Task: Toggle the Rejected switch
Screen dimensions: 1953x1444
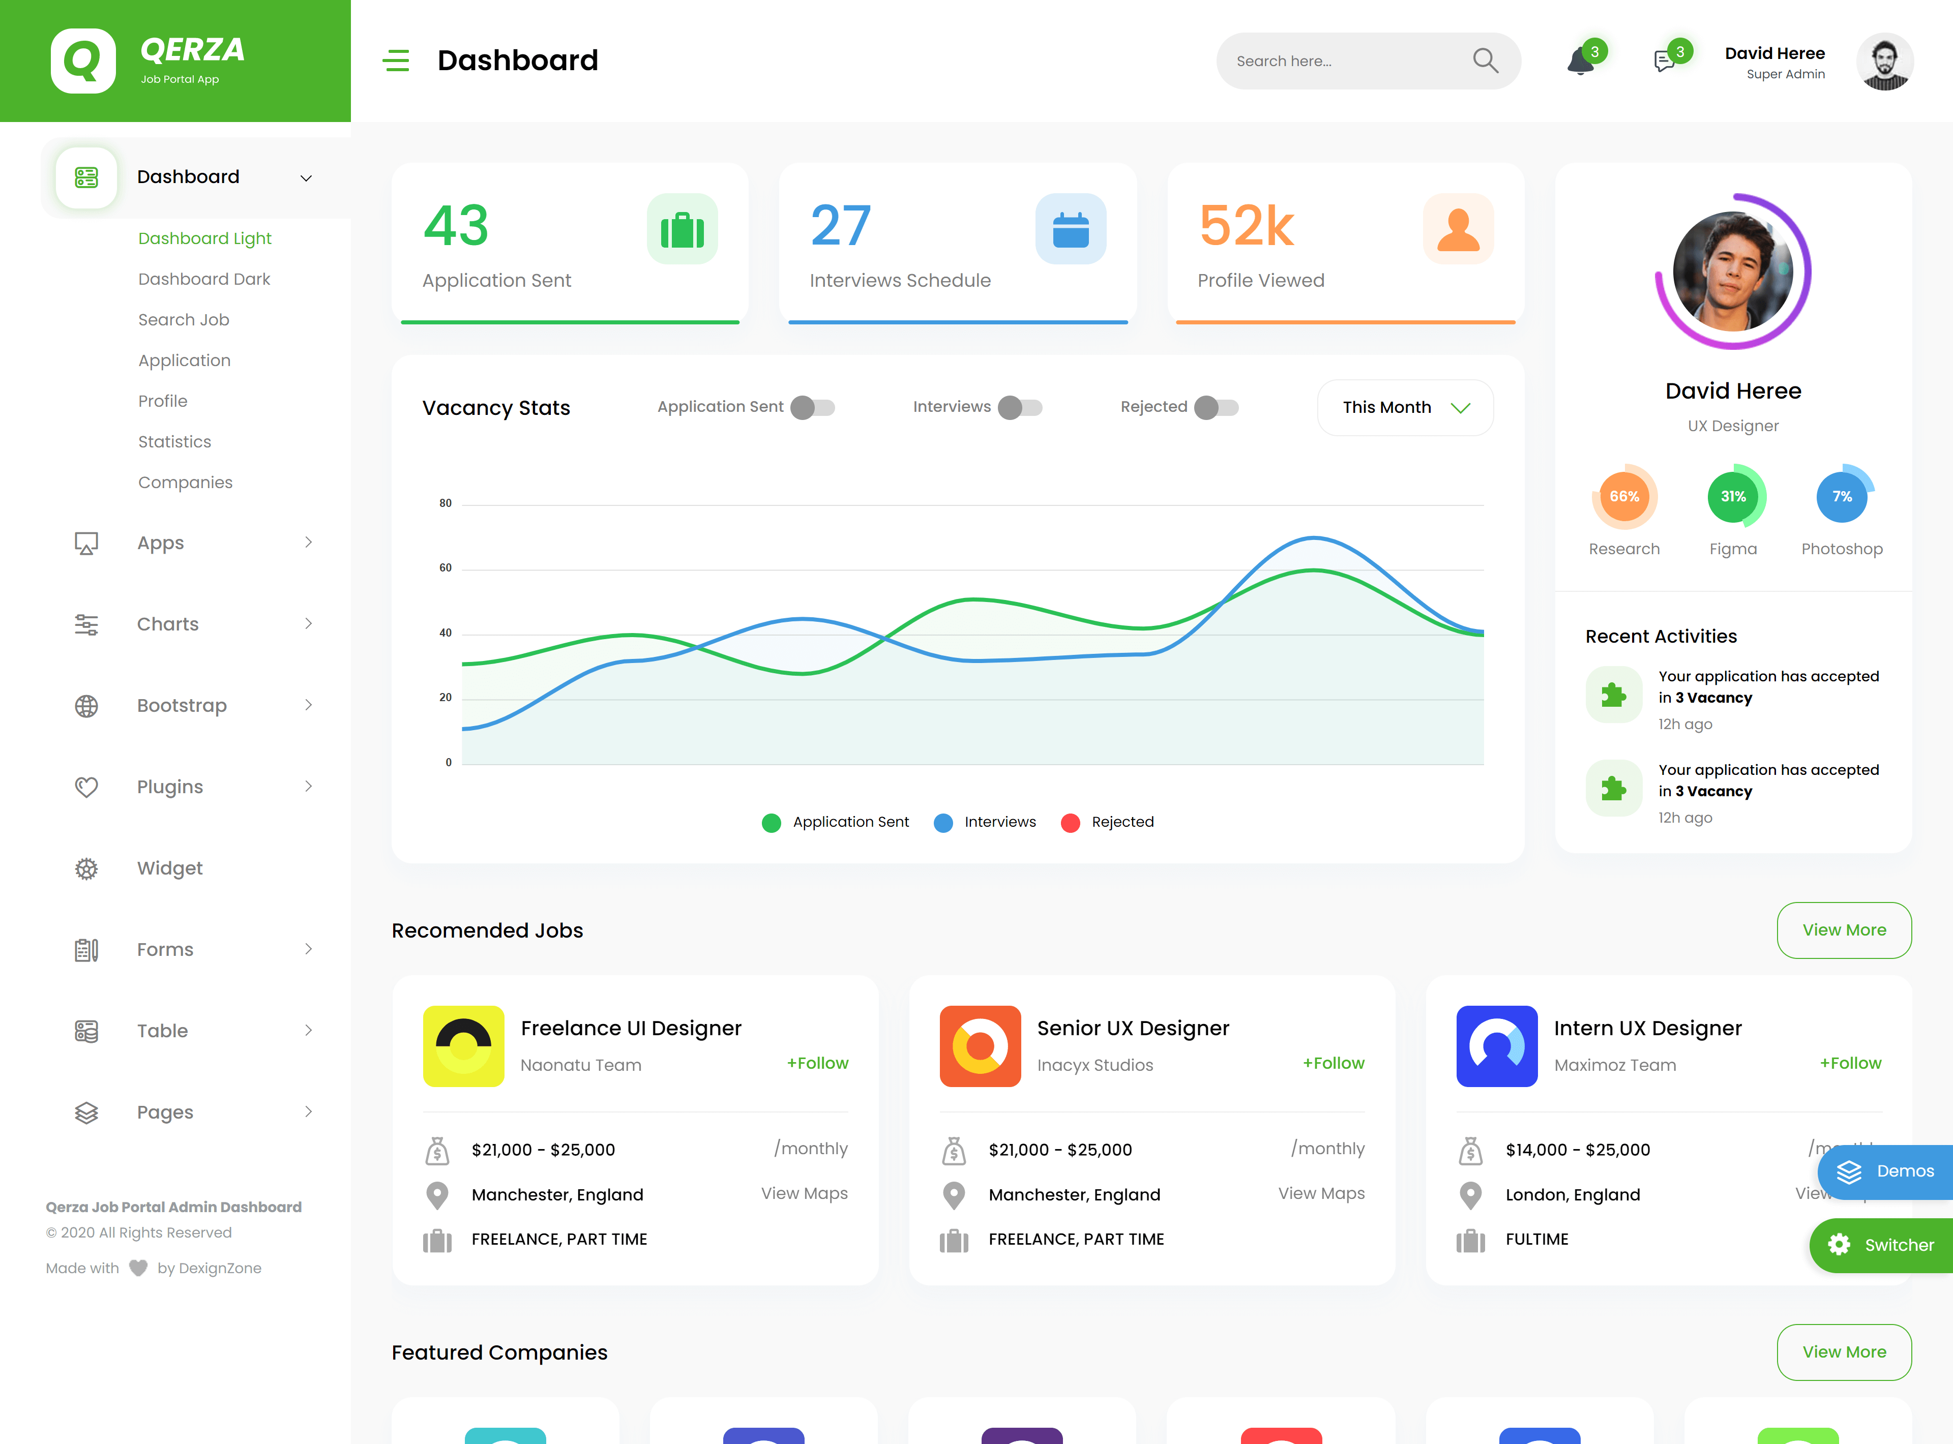Action: tap(1216, 407)
